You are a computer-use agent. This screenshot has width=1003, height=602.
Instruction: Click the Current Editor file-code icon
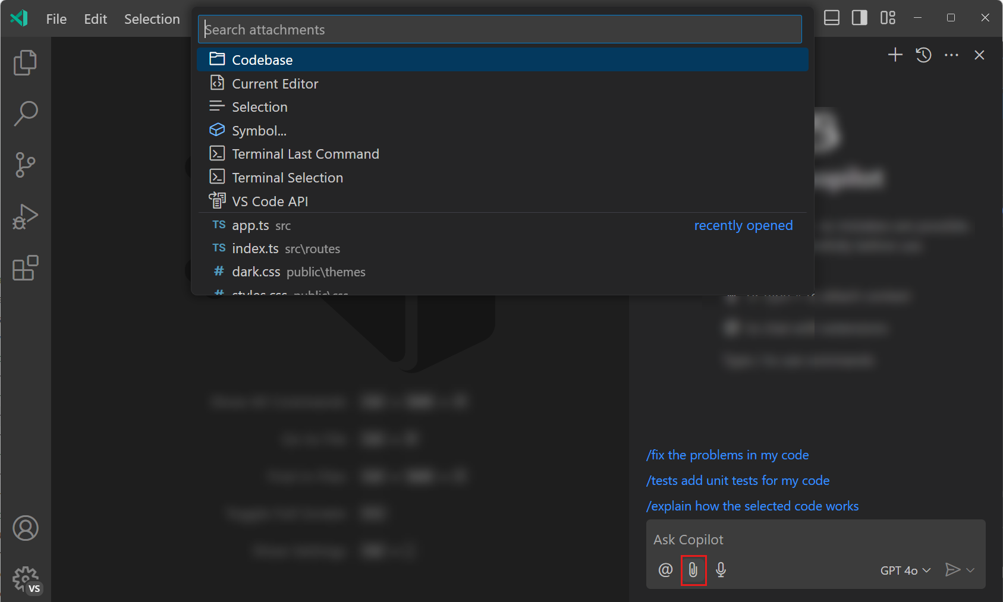click(217, 83)
